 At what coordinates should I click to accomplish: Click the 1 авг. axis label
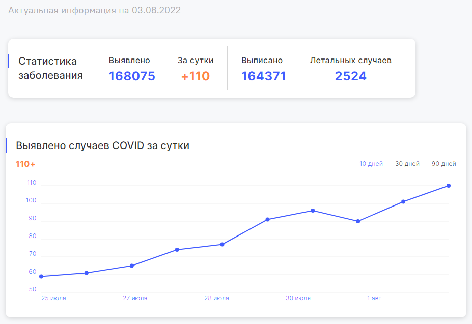pos(375,298)
